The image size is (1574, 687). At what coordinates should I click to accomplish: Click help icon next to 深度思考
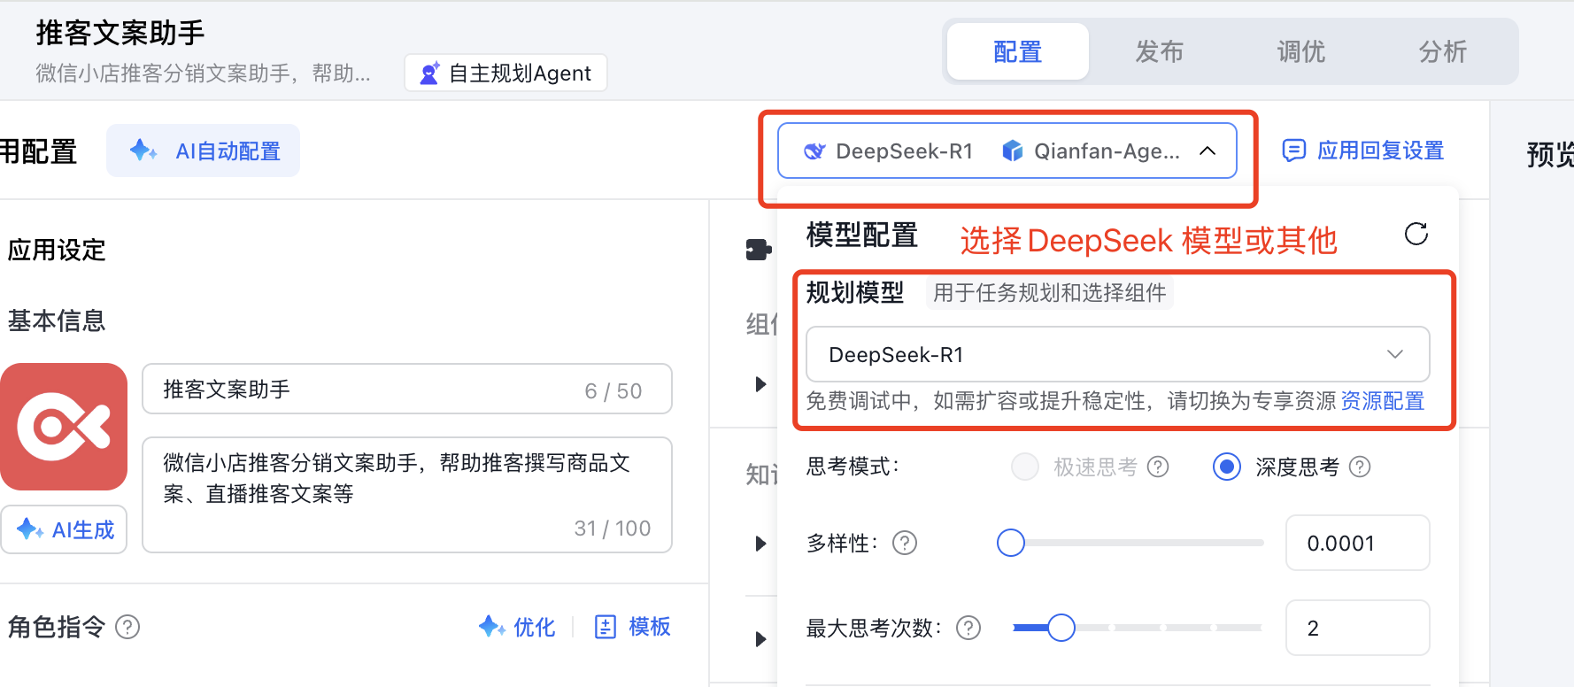(1360, 467)
